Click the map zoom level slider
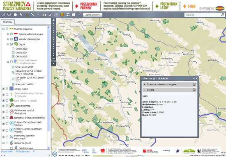Image resolution: width=226 pixels, height=157 pixels. click(53, 39)
